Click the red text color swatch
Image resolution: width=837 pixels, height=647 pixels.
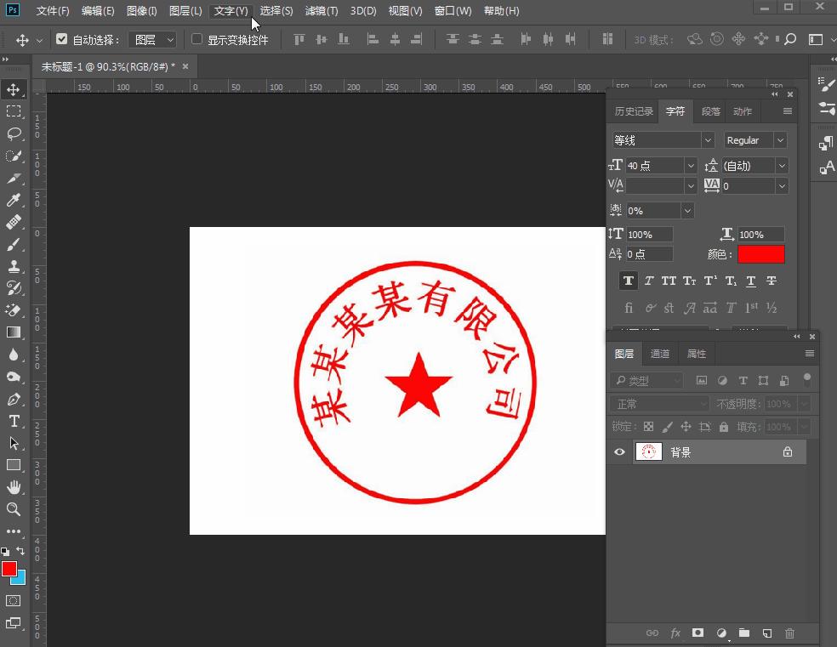point(761,253)
